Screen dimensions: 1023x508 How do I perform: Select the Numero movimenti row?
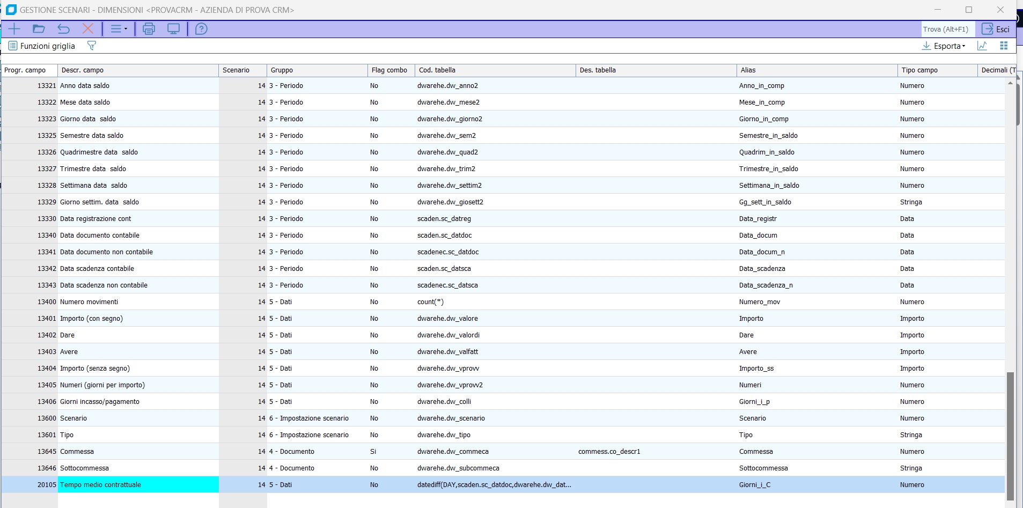pos(89,302)
